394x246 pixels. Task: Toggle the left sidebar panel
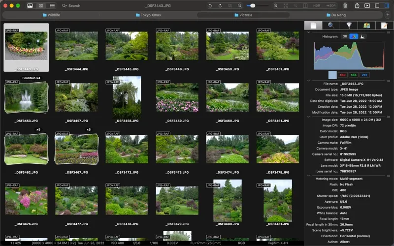point(377,5)
